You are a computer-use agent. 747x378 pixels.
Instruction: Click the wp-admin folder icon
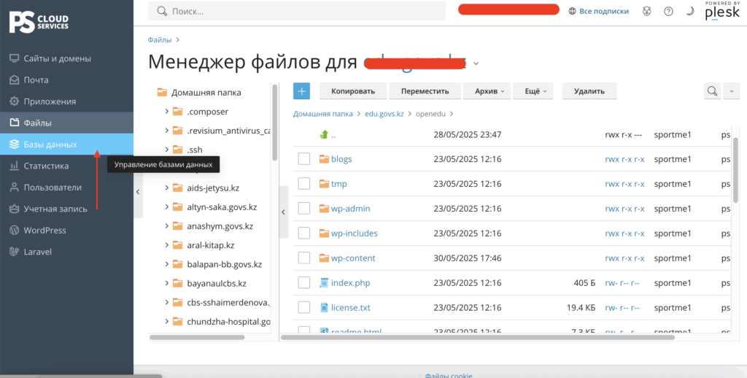tap(325, 209)
